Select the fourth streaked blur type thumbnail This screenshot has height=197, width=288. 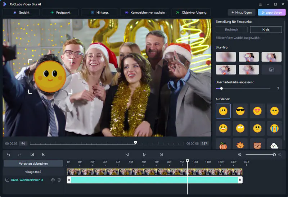point(226,70)
